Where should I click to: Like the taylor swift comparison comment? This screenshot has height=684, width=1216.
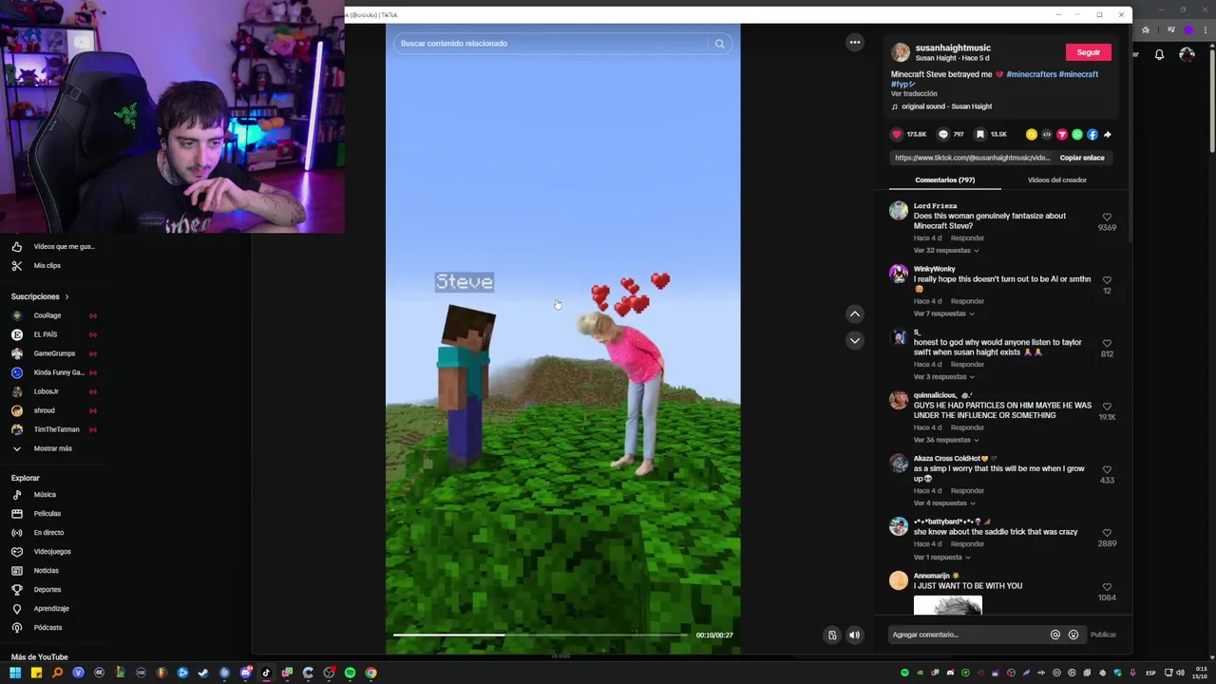1107,344
